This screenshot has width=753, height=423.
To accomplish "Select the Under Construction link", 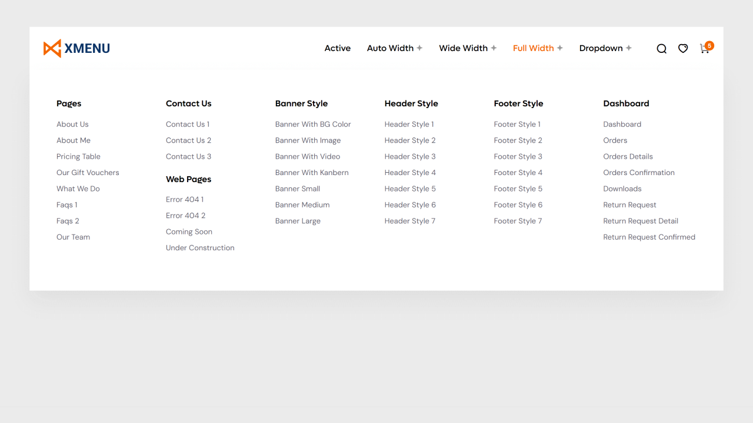I will point(200,247).
